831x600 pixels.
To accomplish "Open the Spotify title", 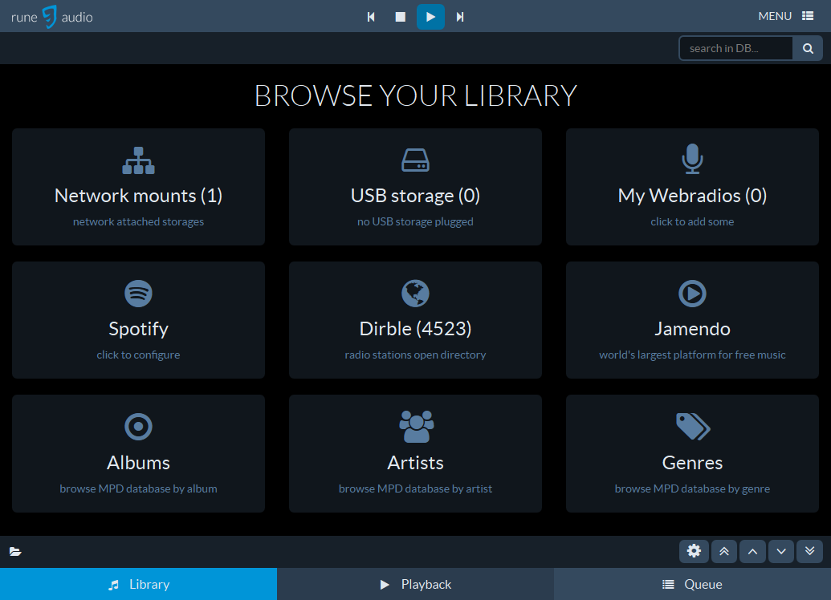I will coord(138,330).
